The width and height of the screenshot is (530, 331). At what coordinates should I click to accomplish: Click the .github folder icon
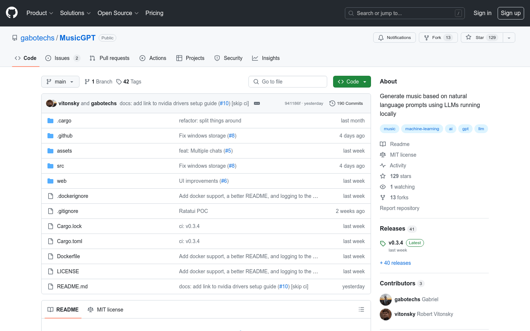(x=50, y=136)
